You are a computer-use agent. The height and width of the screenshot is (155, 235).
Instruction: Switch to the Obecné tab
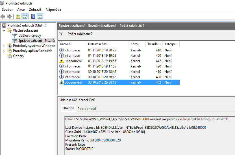[68, 108]
